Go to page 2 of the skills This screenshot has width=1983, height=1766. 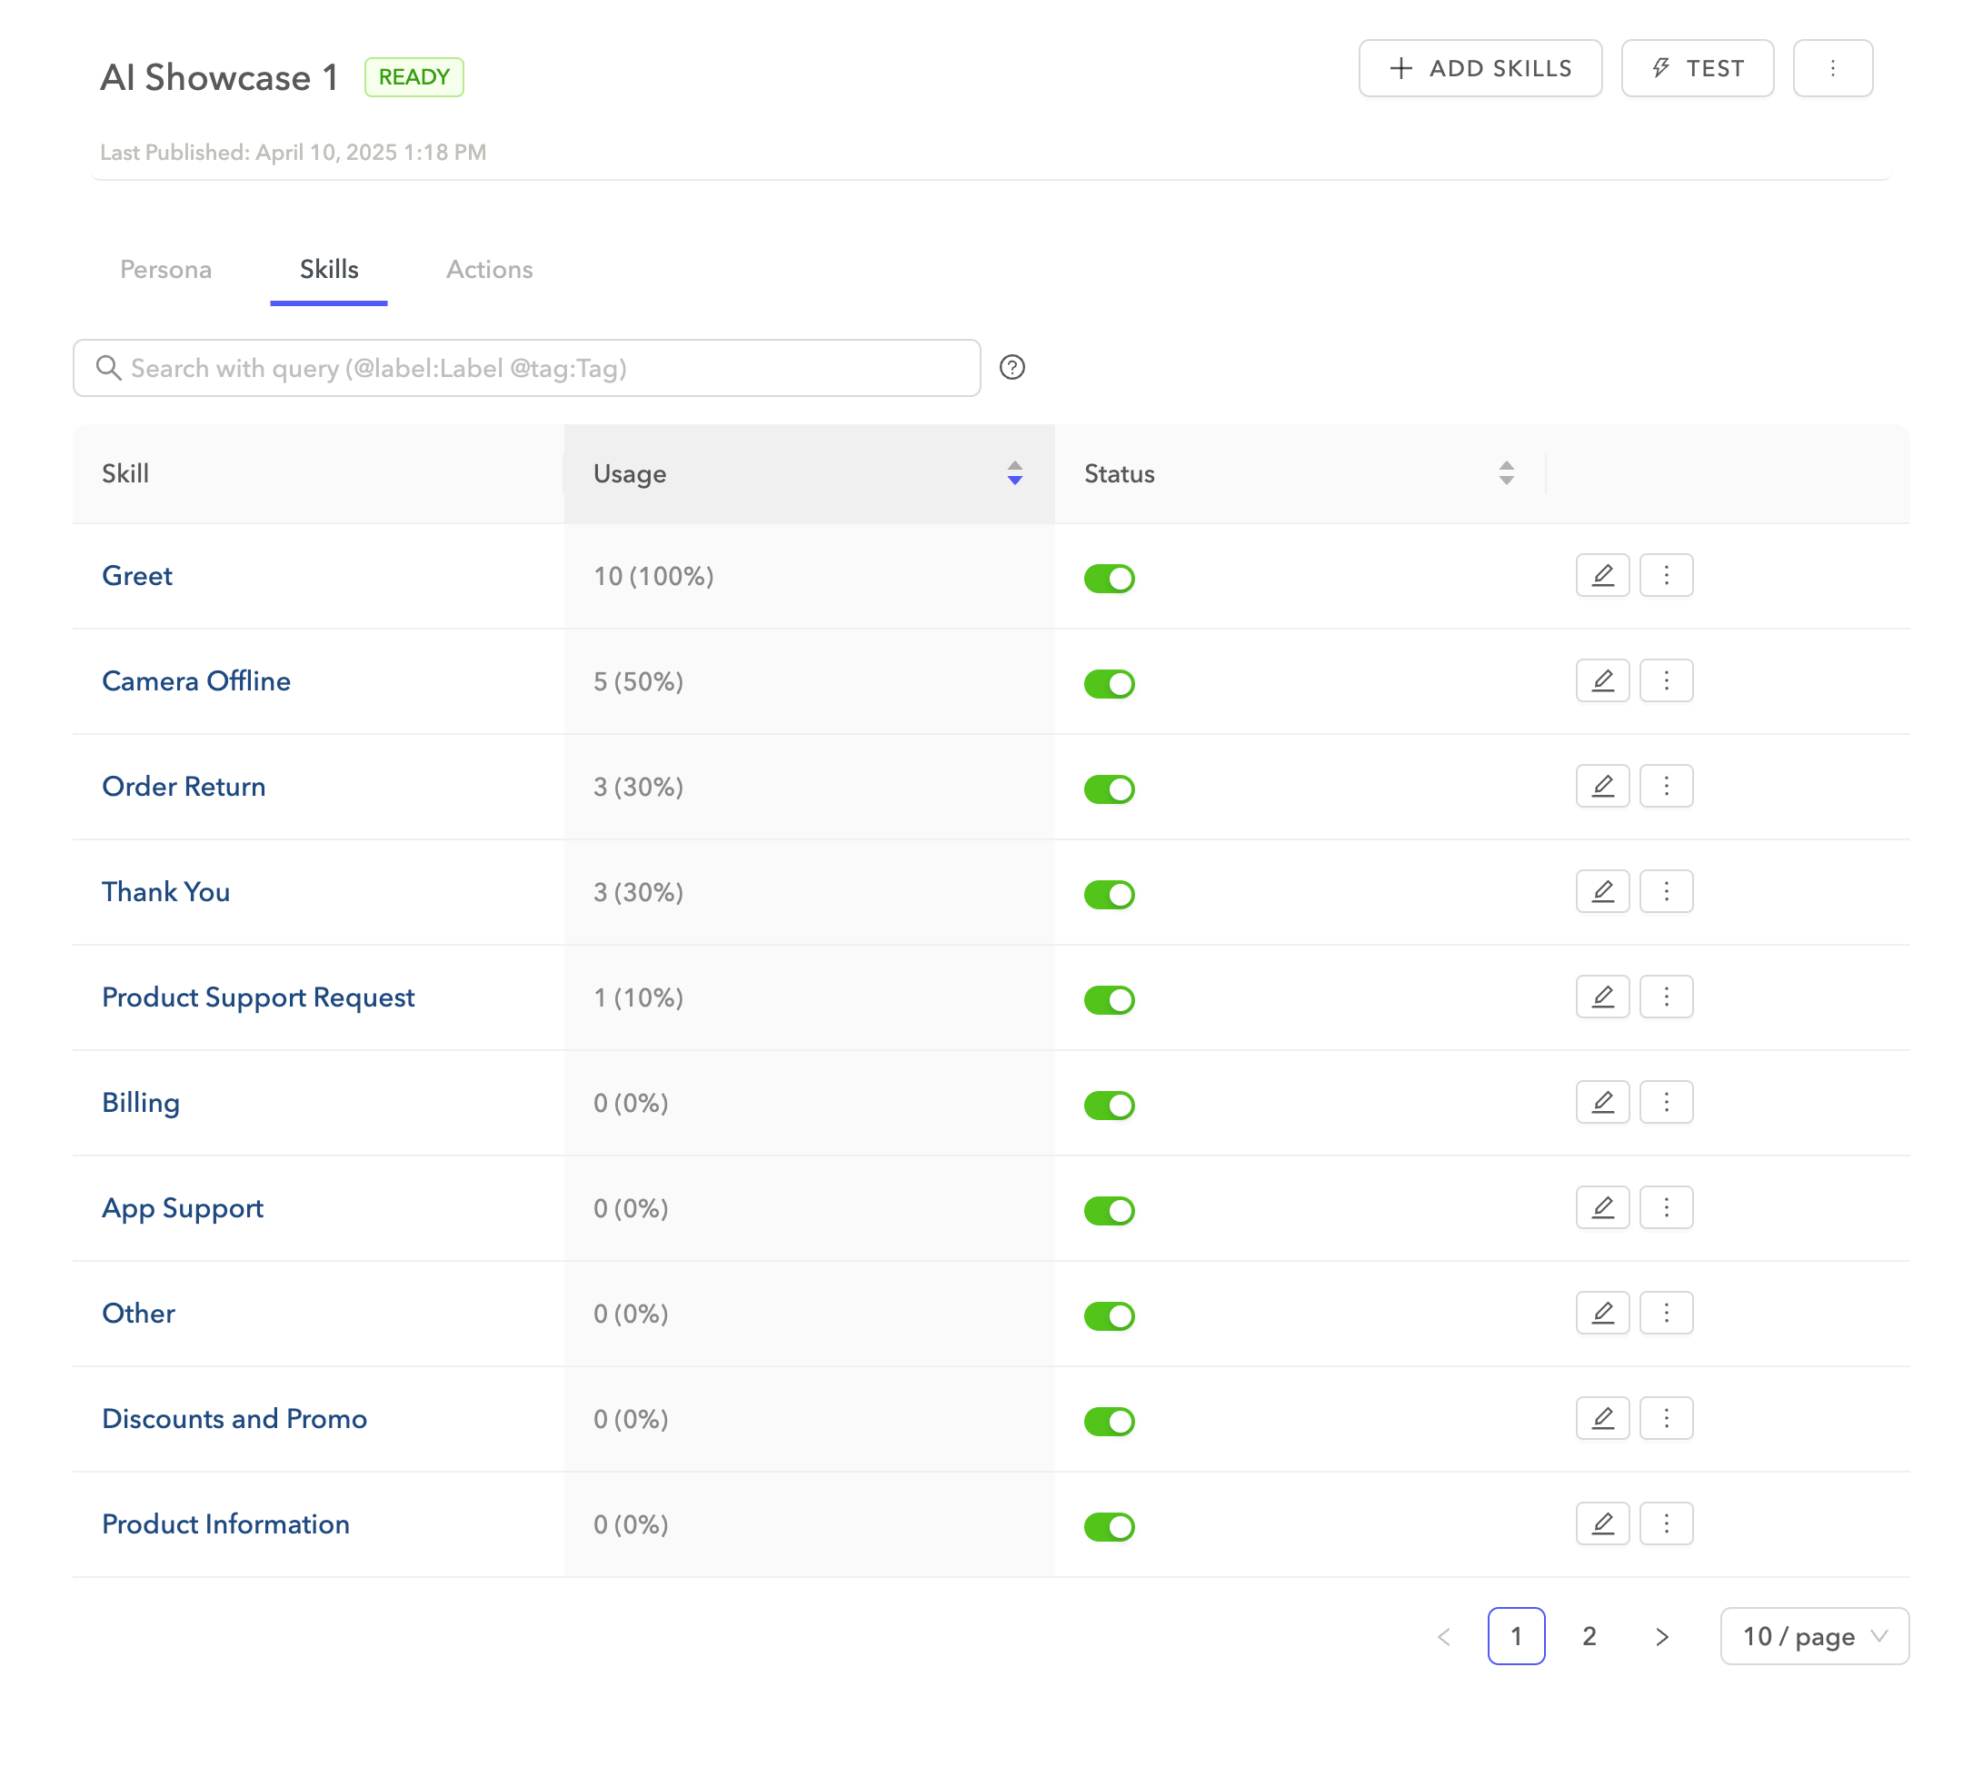1588,1636
